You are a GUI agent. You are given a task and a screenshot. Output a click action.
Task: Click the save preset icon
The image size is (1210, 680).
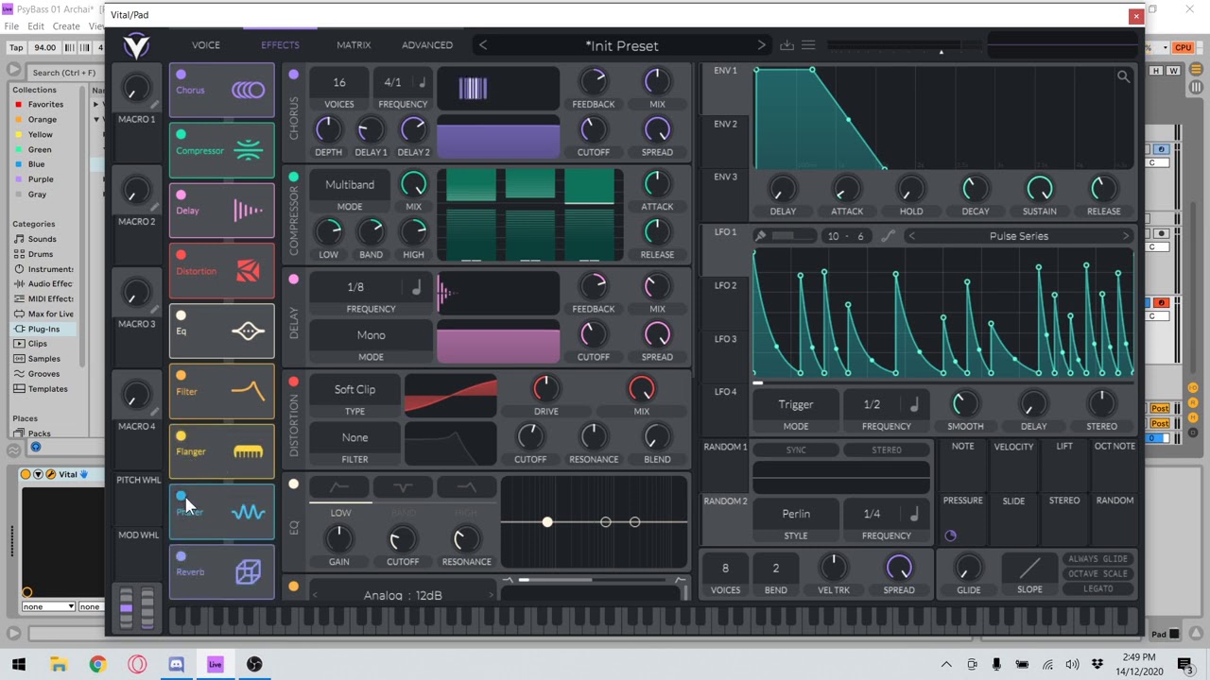click(x=786, y=45)
